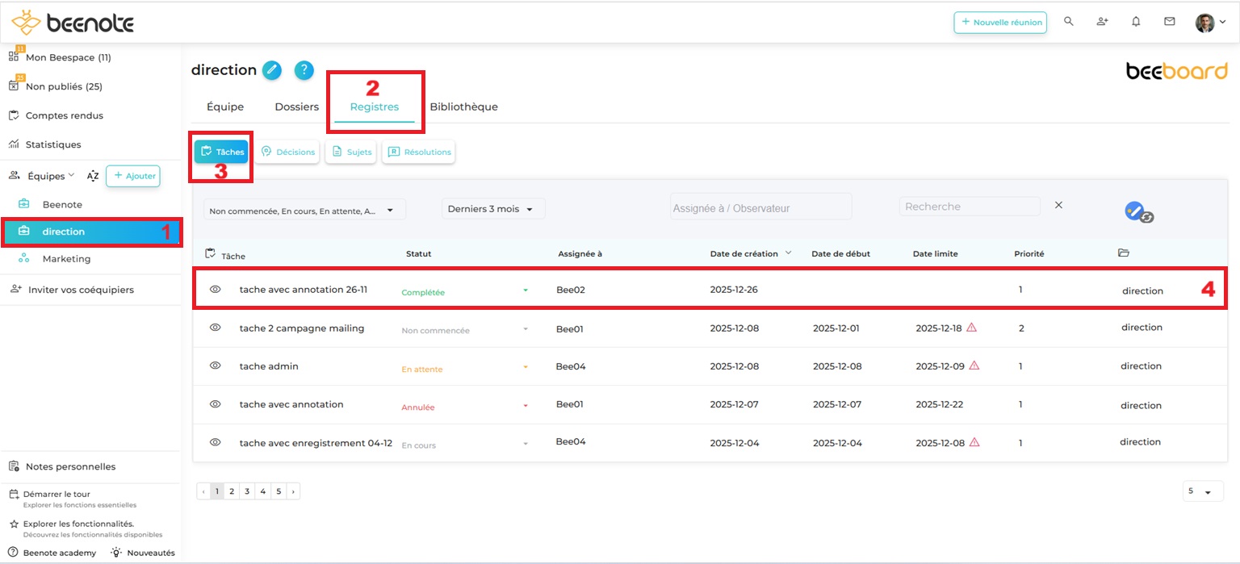Click the Nouvelle réunion button
The height and width of the screenshot is (564, 1240).
tap(999, 23)
